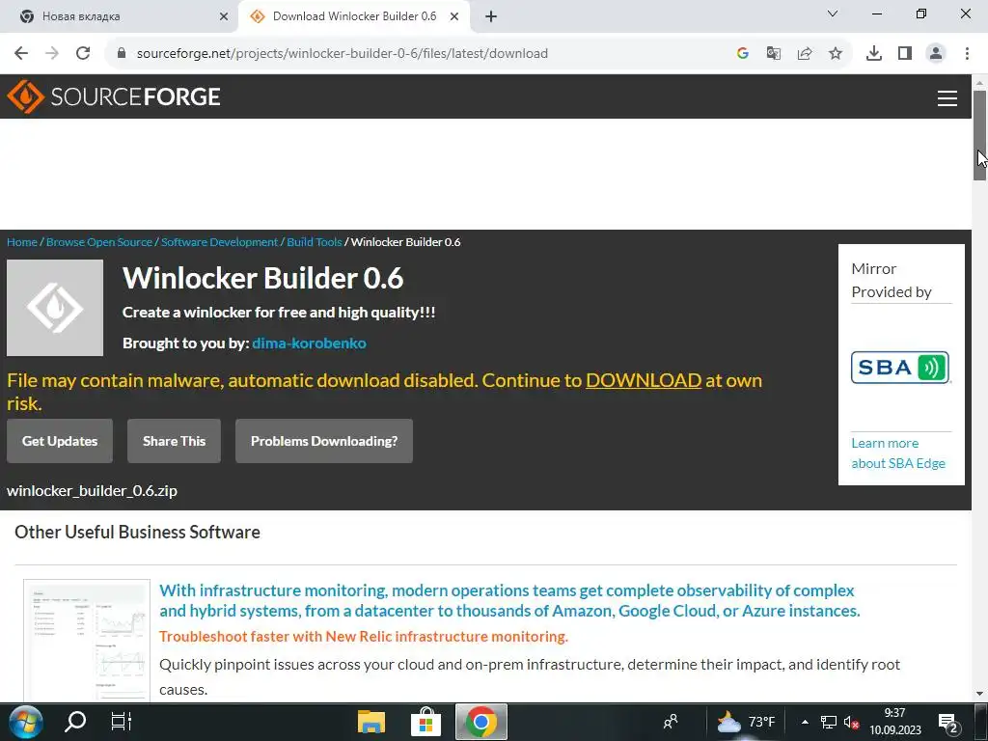Open the Google icon in address bar
The width and height of the screenshot is (988, 741).
742,54
